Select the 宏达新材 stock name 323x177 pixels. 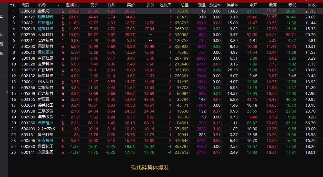point(46,40)
